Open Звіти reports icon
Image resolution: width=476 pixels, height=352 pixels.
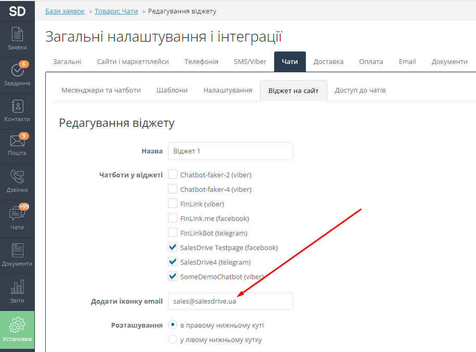click(17, 292)
